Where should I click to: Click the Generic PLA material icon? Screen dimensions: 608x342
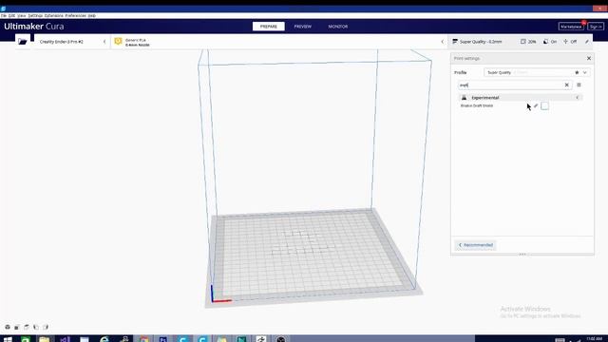[118, 41]
